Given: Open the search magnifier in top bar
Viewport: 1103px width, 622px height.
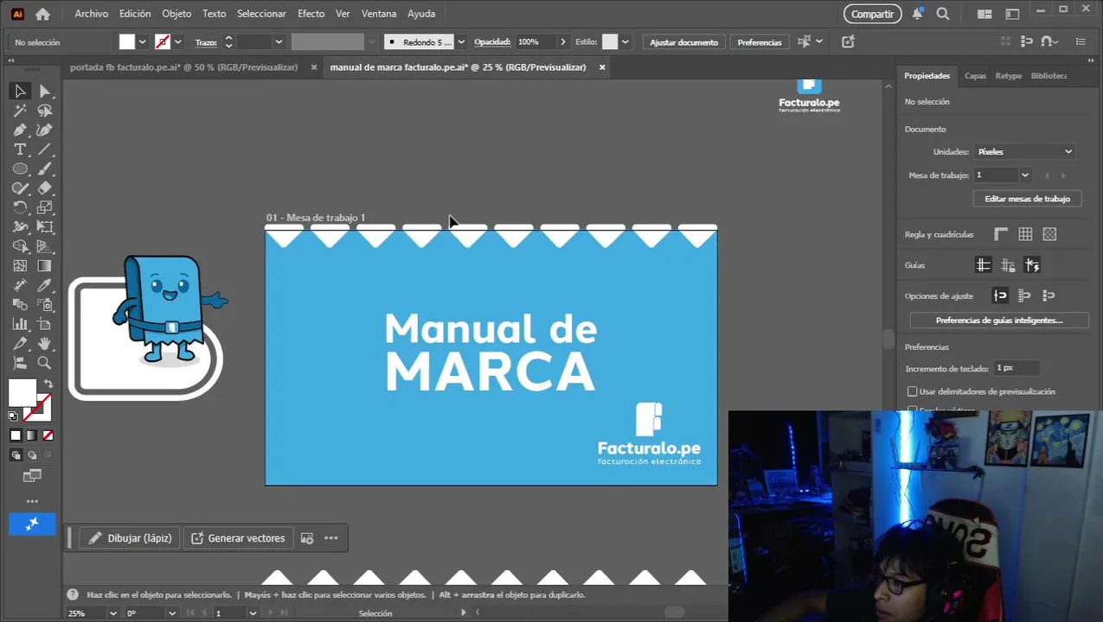Looking at the screenshot, I should (x=943, y=14).
